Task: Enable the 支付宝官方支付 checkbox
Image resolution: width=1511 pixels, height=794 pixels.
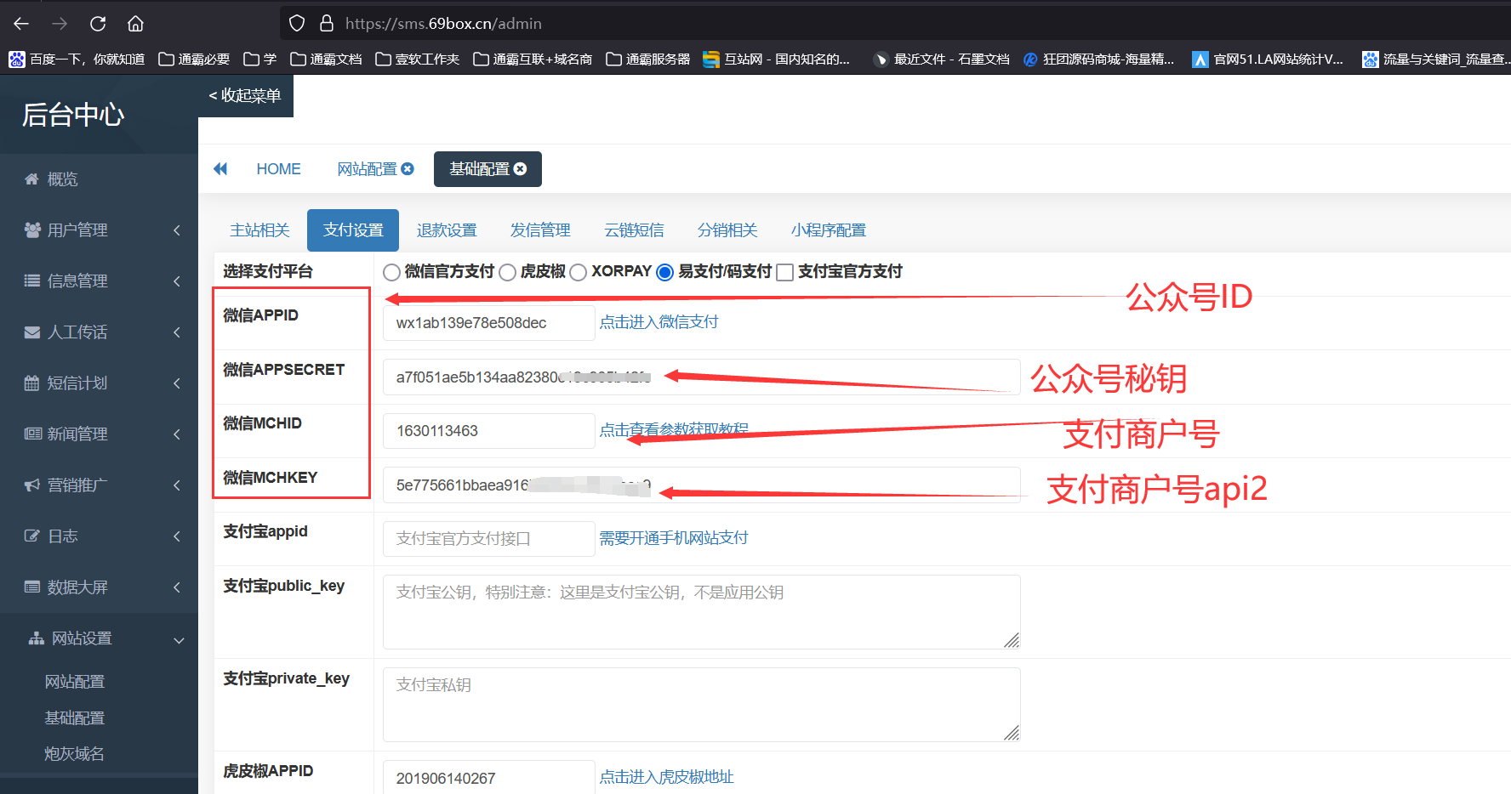Action: click(784, 271)
